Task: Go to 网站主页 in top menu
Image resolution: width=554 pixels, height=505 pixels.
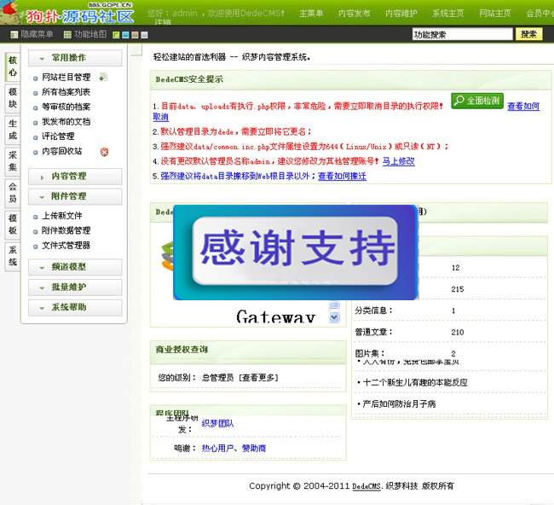Action: [495, 14]
